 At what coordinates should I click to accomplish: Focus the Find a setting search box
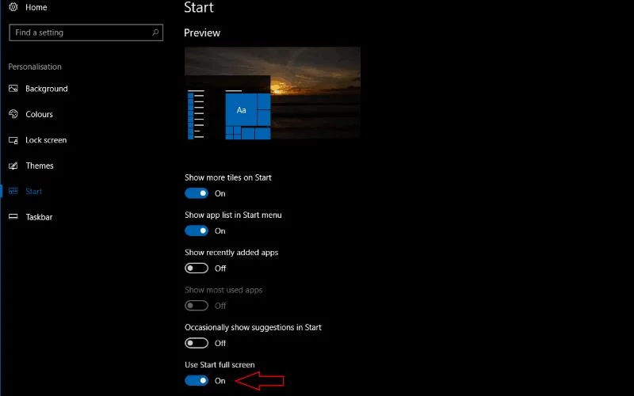pyautogui.click(x=86, y=32)
